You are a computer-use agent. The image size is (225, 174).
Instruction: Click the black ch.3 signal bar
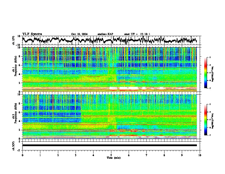point(110,145)
